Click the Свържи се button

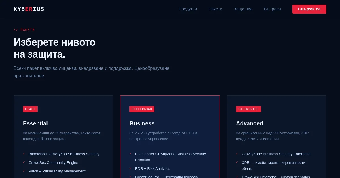coord(309,9)
